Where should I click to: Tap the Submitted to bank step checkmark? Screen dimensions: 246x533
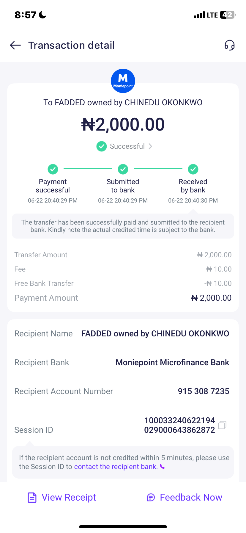pyautogui.click(x=123, y=169)
